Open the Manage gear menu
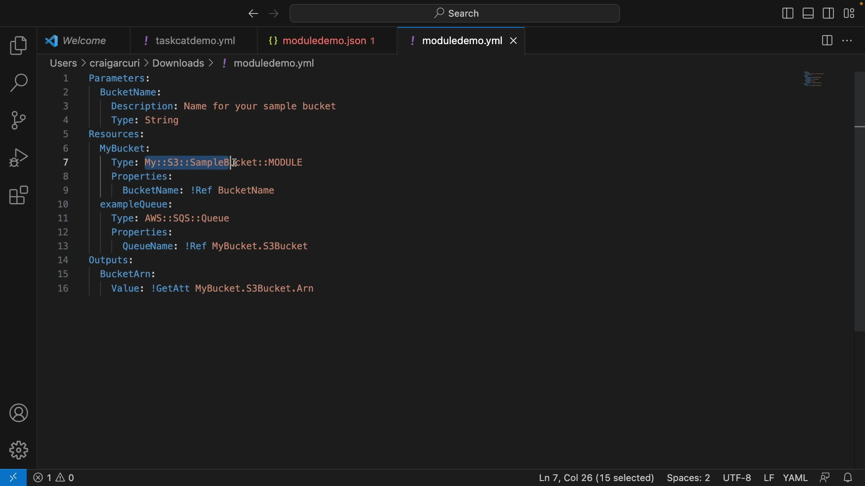Viewport: 865px width, 486px height. [18, 450]
